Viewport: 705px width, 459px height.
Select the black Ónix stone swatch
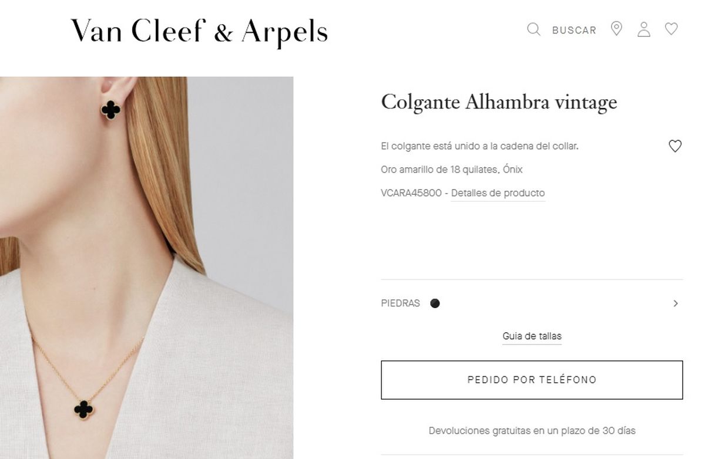pos(435,303)
